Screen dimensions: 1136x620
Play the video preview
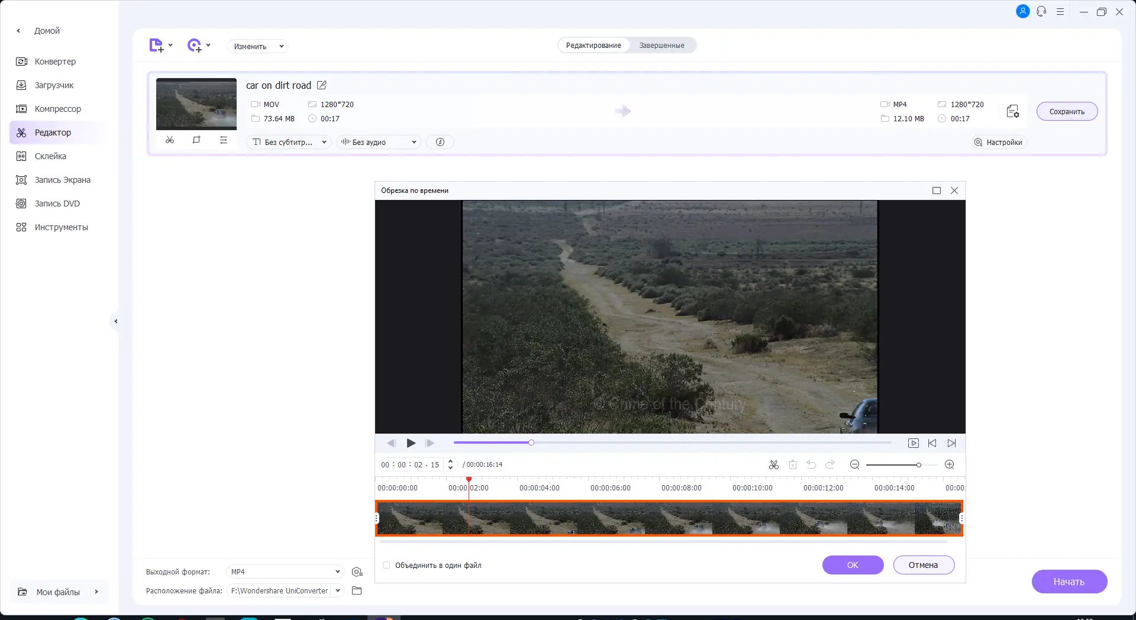pyautogui.click(x=411, y=443)
